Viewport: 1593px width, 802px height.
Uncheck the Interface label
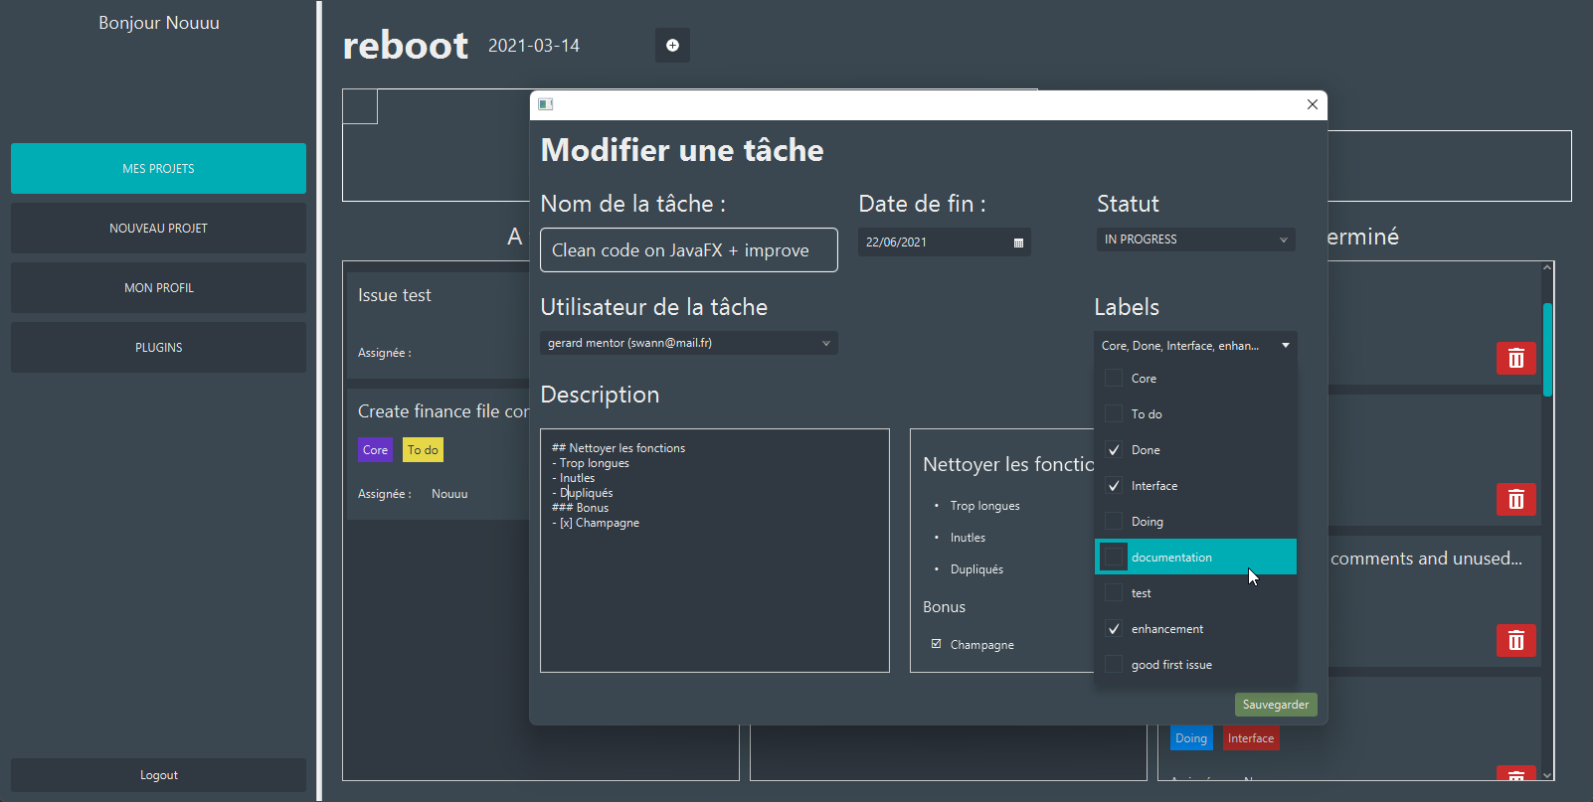[x=1114, y=486]
